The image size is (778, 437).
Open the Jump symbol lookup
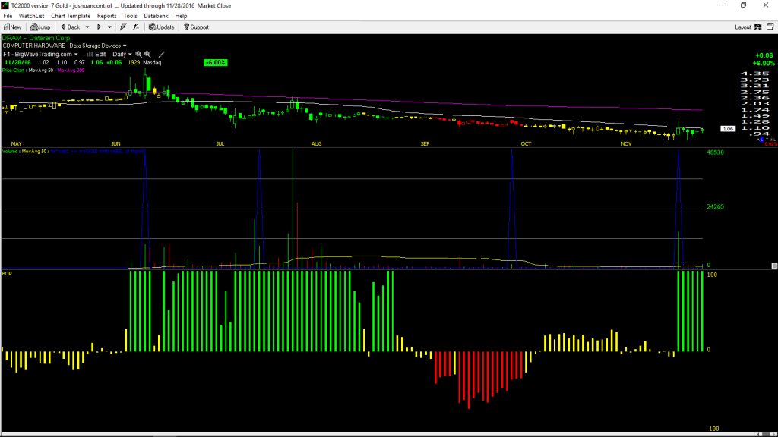click(40, 27)
